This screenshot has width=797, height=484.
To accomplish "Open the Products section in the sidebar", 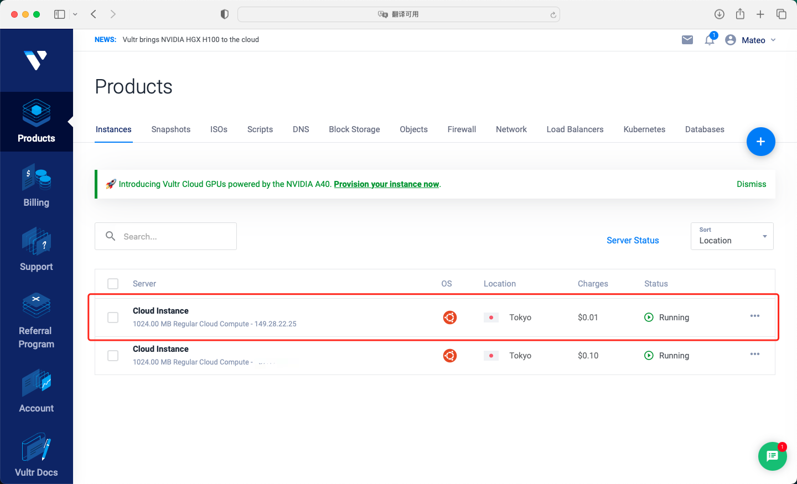I will (x=37, y=122).
